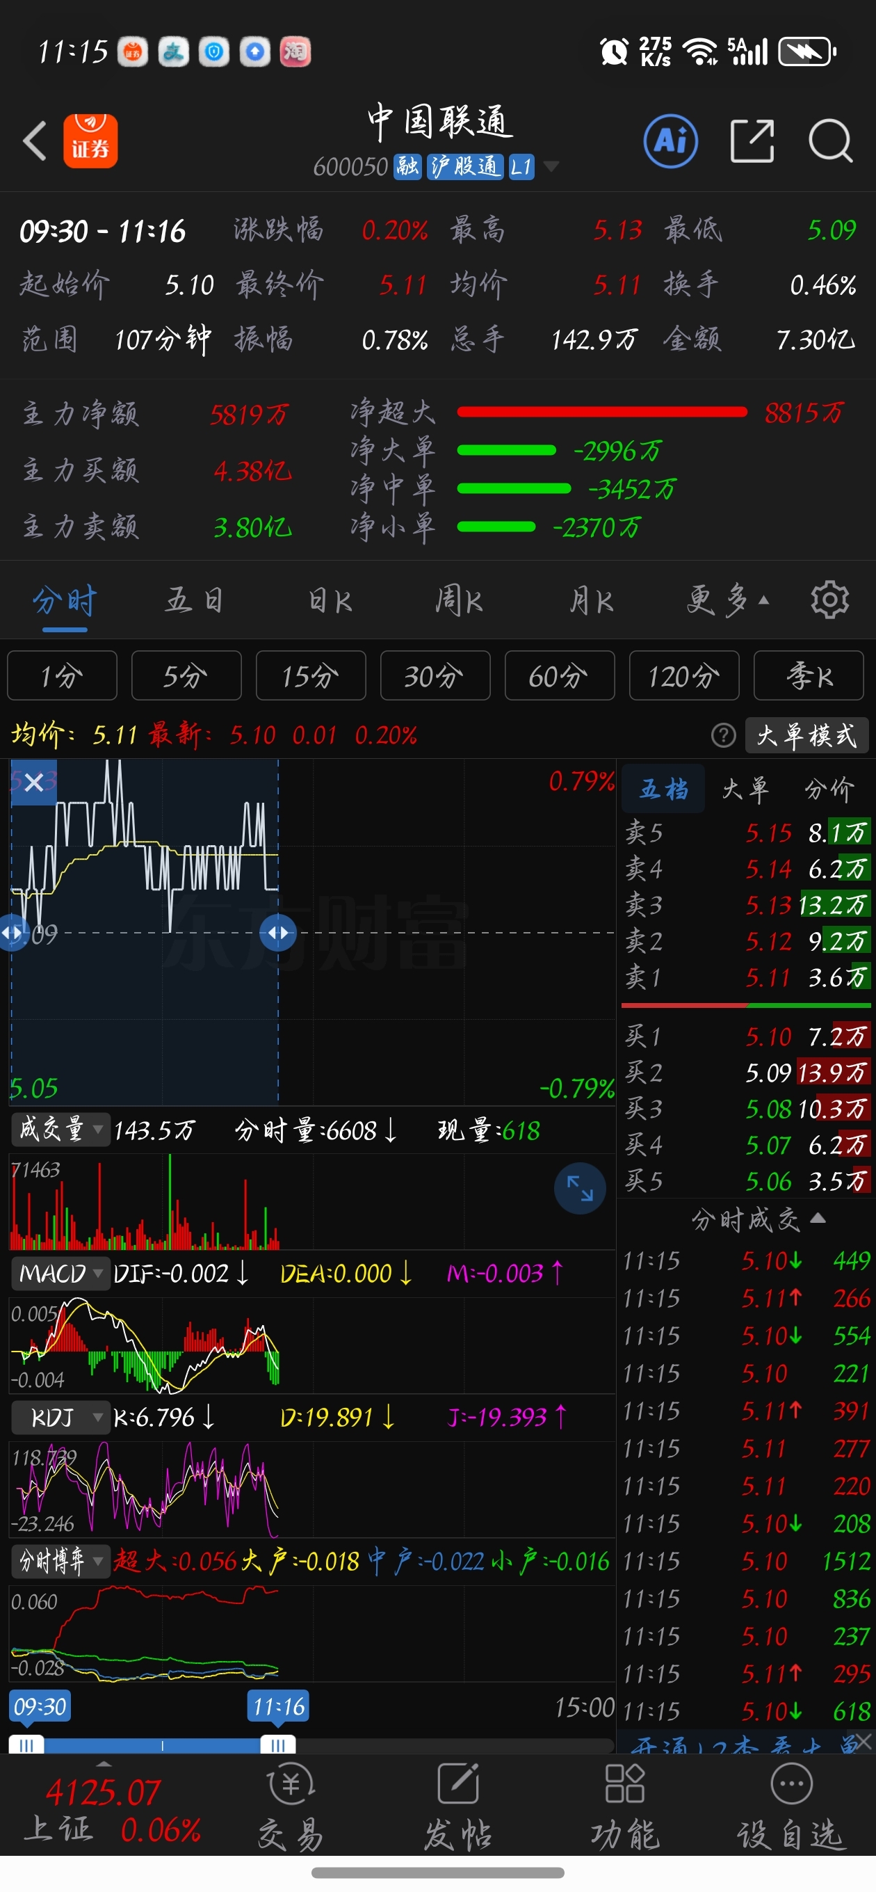
Task: Select the 分价 tab
Action: tap(829, 789)
